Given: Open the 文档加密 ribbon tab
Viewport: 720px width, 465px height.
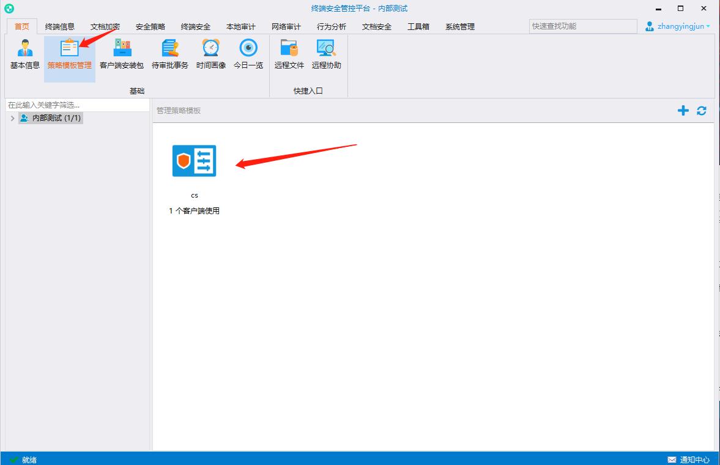Looking at the screenshot, I should [104, 26].
